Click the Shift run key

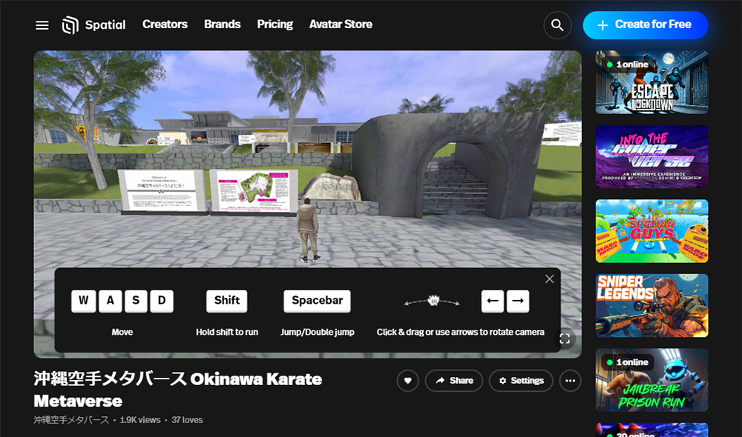click(x=226, y=301)
